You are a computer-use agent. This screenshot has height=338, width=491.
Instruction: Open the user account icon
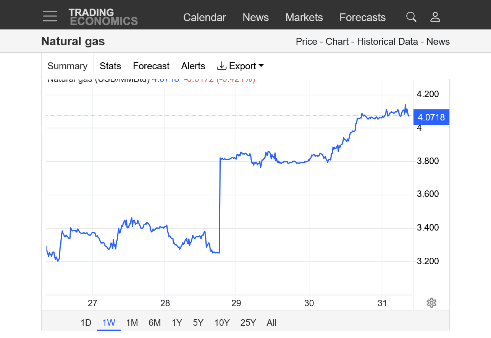click(435, 17)
